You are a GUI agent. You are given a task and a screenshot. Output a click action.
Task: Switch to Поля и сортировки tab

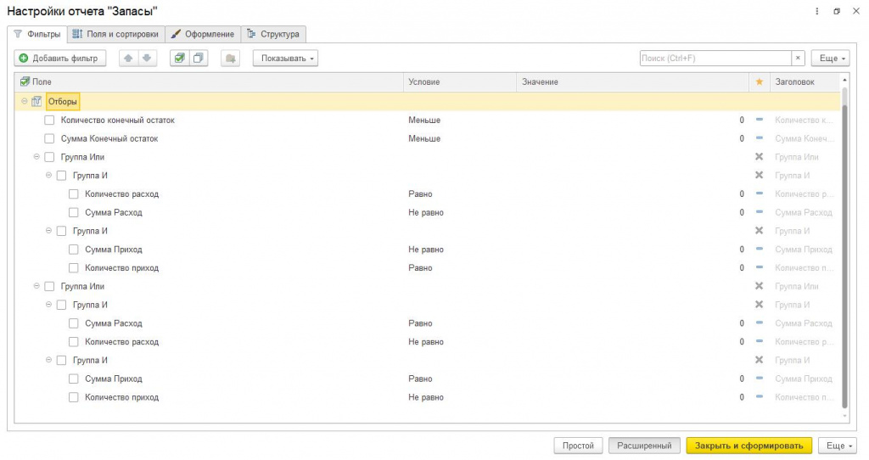click(x=115, y=34)
